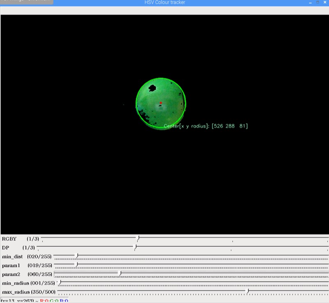Image resolution: width=329 pixels, height=303 pixels.
Task: Click the pixel coordinates status bar readout
Action: tap(35, 301)
